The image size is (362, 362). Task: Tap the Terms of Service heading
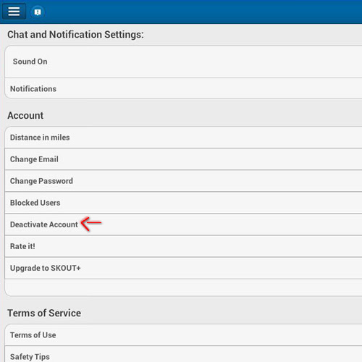point(44,313)
